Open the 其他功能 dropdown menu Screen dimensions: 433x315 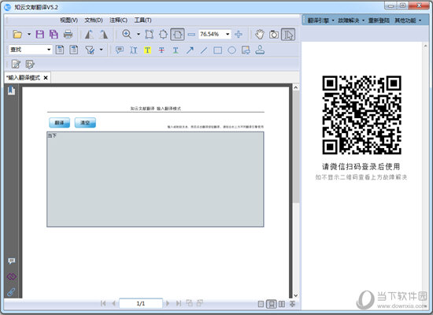408,20
